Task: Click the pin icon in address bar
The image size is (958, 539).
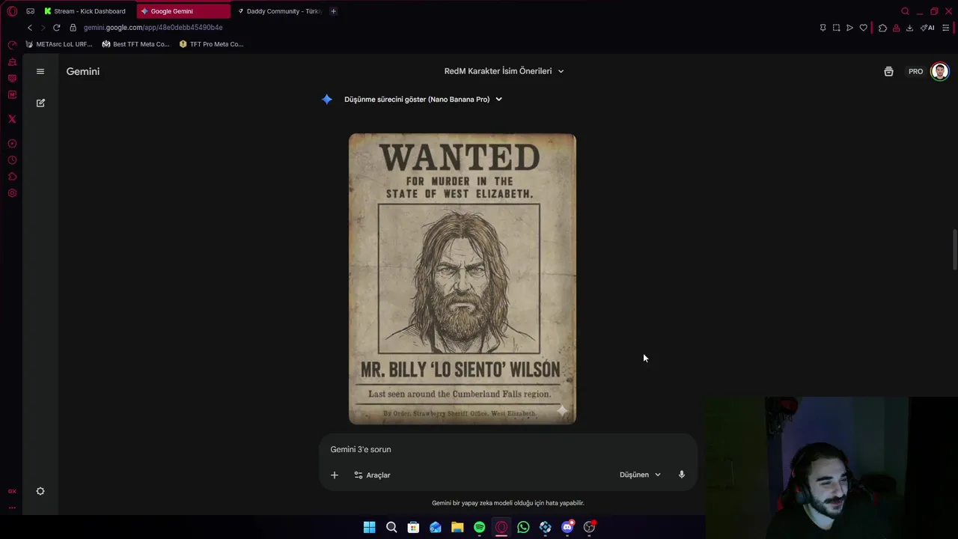Action: [x=823, y=28]
